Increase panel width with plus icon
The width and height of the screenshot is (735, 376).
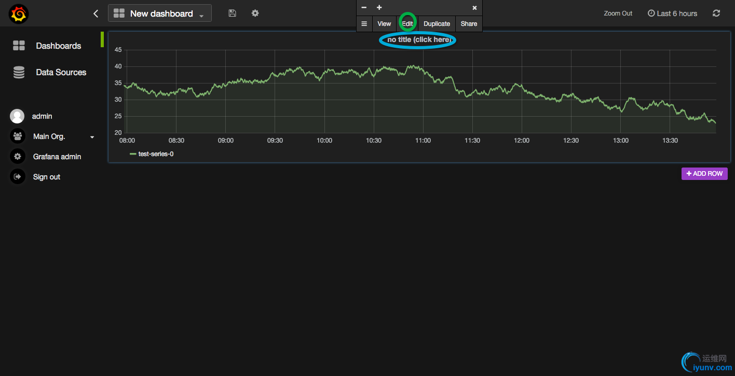pos(379,8)
